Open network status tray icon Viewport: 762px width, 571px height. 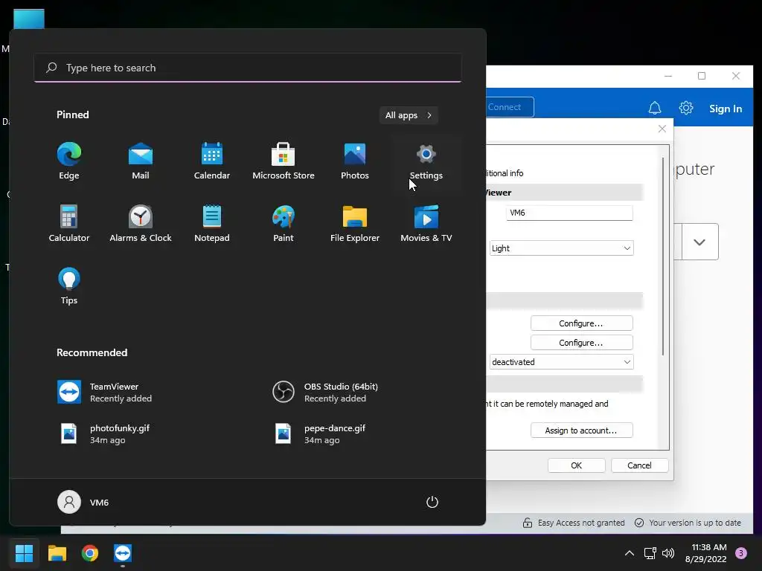pos(650,553)
